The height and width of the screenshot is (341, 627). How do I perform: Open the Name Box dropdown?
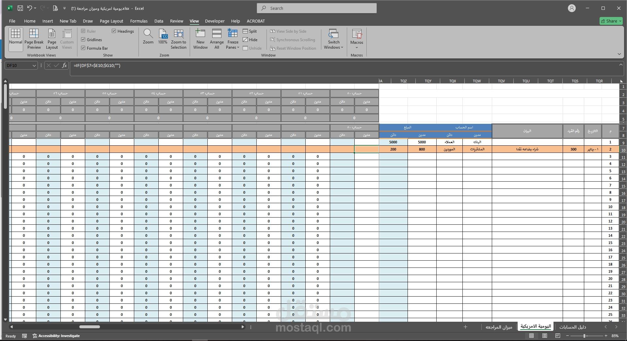pos(34,66)
